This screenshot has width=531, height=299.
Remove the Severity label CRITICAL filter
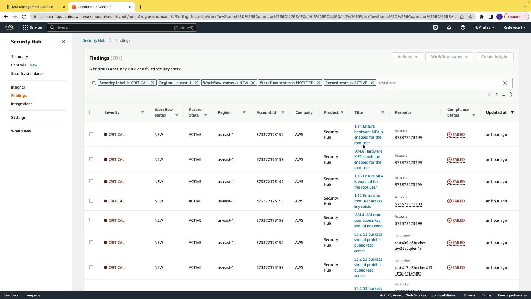(153, 83)
